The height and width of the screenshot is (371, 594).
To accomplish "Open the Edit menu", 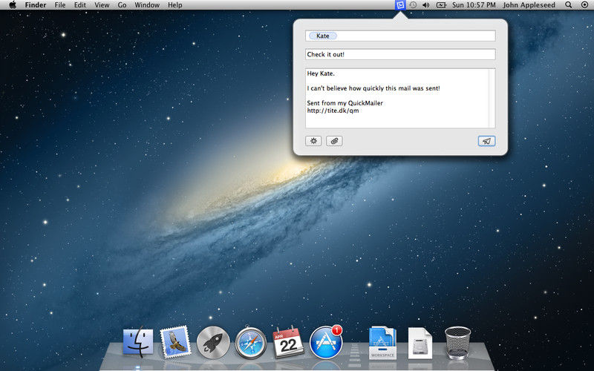I will point(80,5).
